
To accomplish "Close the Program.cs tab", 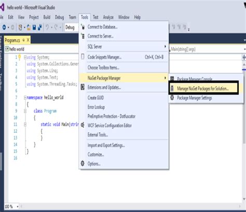I will coord(28,40).
